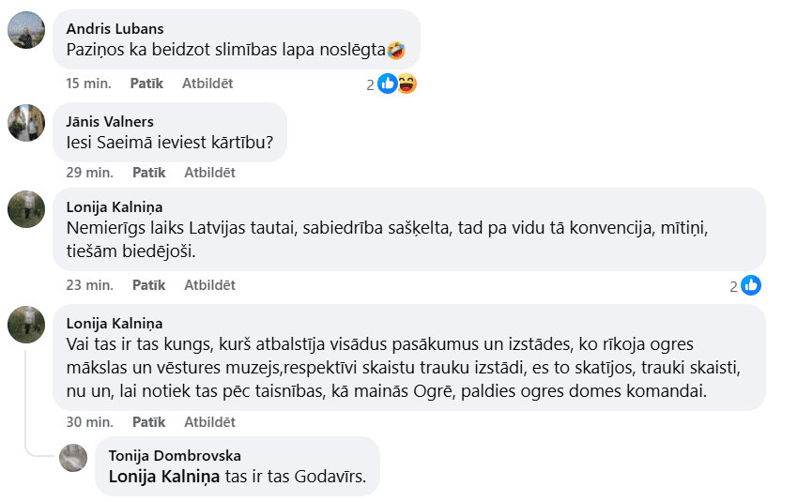Click Jānis Valners' profile avatar
This screenshot has height=502, width=798.
coord(25,123)
